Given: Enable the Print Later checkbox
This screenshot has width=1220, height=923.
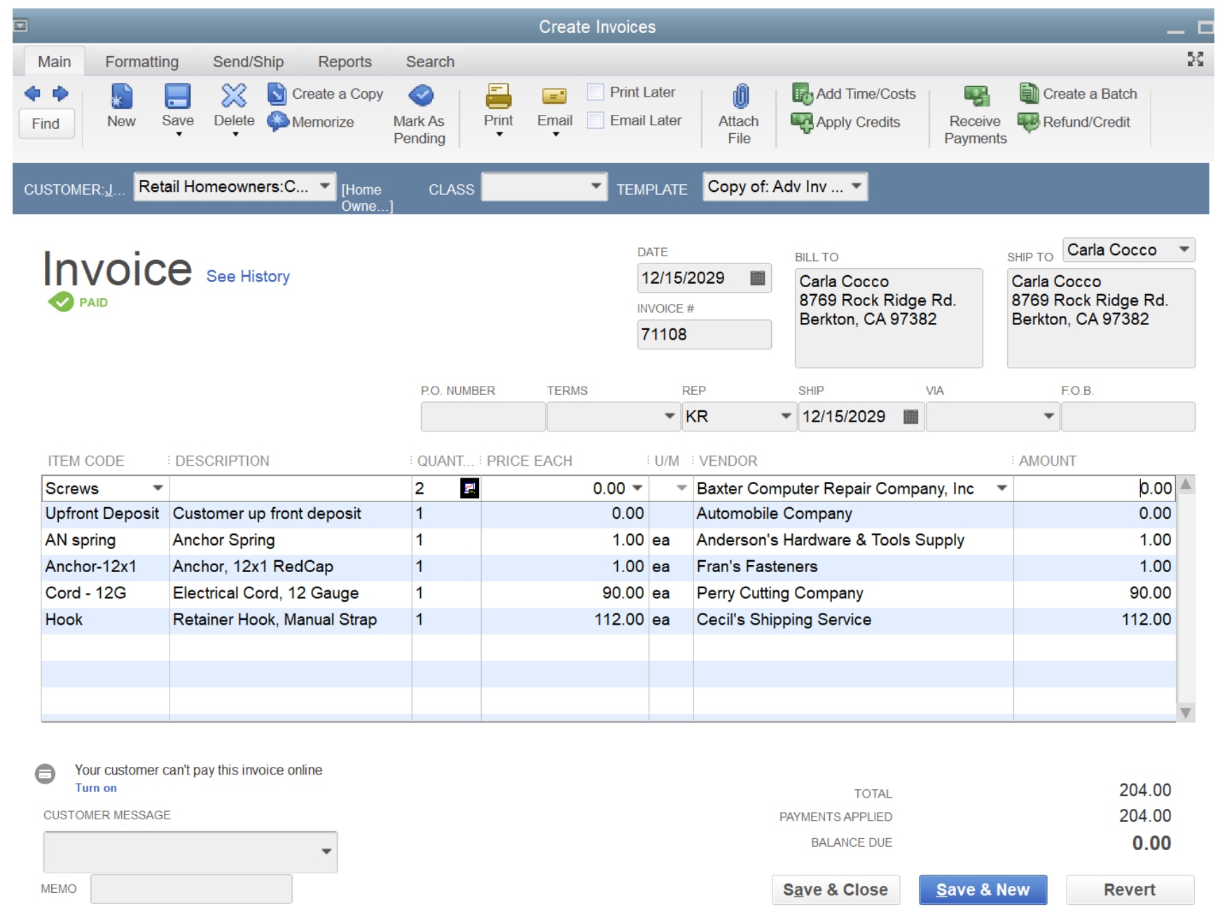Looking at the screenshot, I should tap(596, 91).
